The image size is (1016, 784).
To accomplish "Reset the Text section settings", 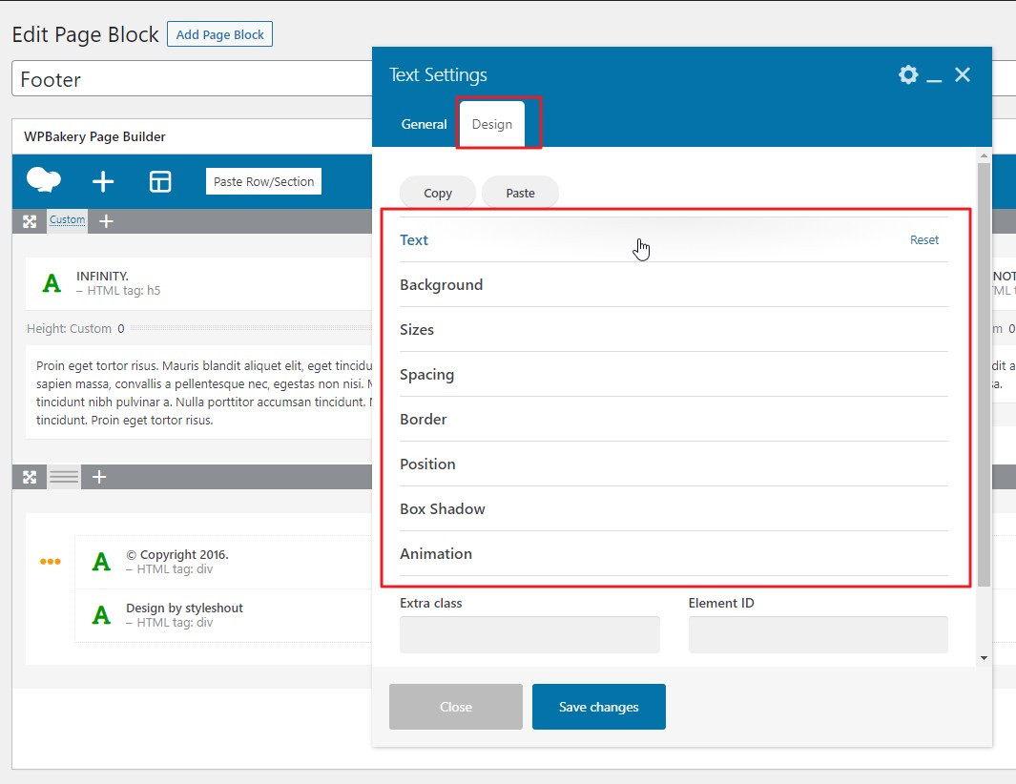I will click(x=924, y=240).
